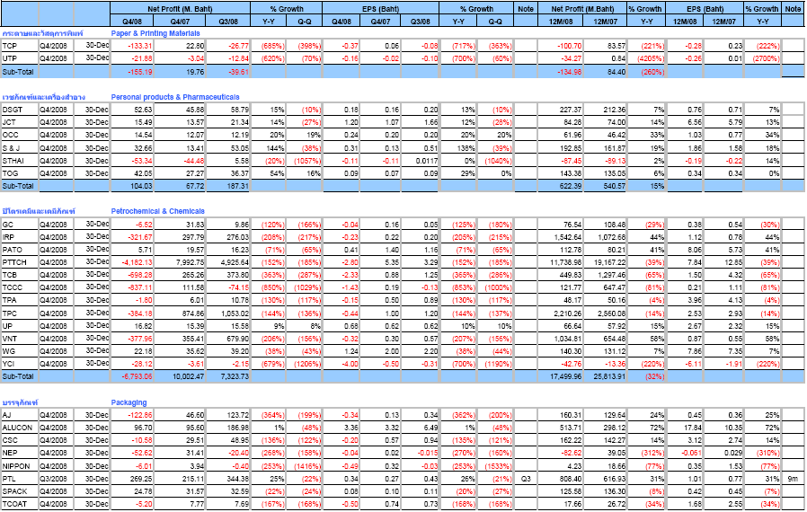Select the TCP ticker cell
807x512 pixels.
20,46
